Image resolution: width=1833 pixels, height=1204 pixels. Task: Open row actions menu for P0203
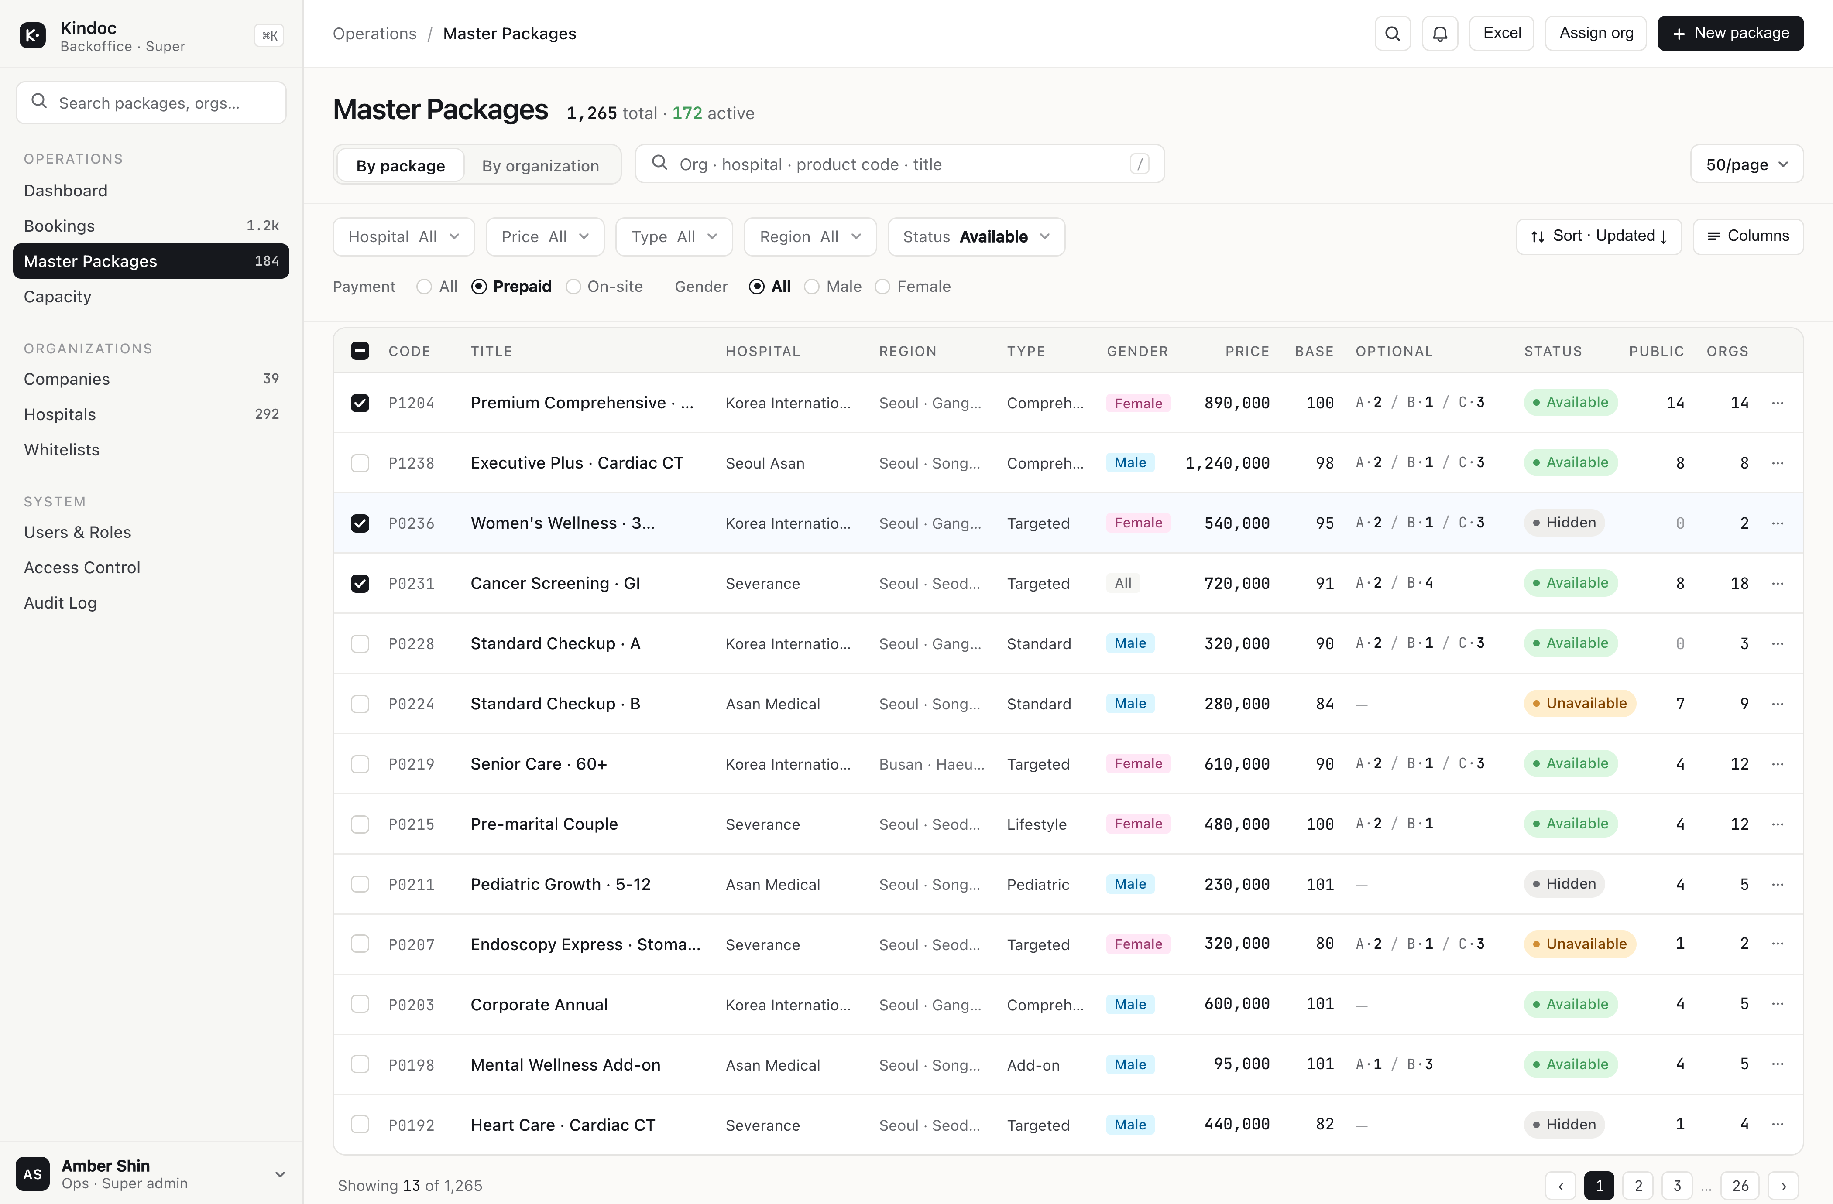(x=1778, y=1004)
